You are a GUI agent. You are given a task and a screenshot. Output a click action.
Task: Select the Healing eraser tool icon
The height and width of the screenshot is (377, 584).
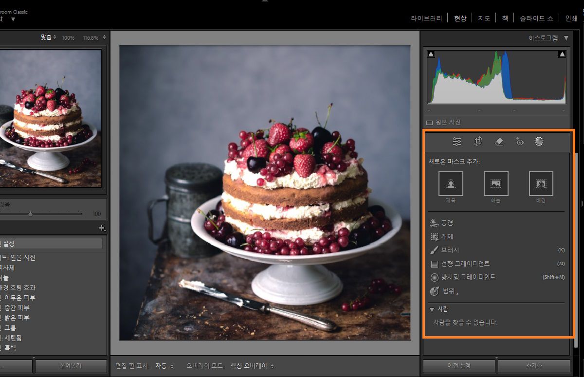tap(499, 142)
